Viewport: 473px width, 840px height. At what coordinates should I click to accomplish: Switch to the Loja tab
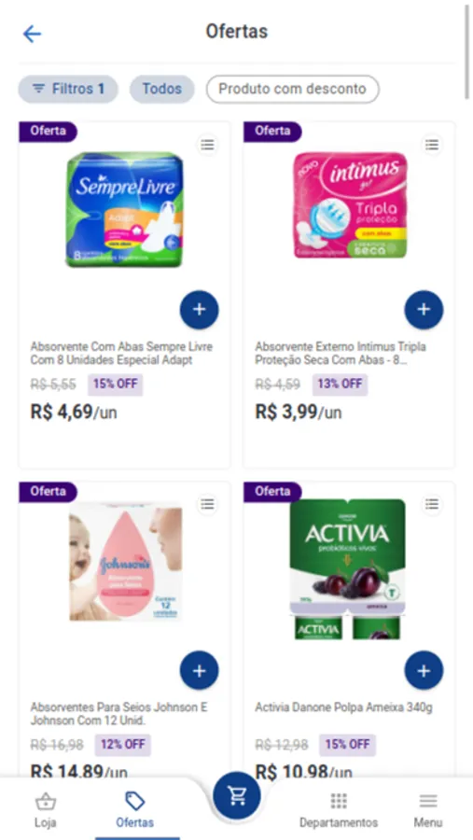coord(46,810)
